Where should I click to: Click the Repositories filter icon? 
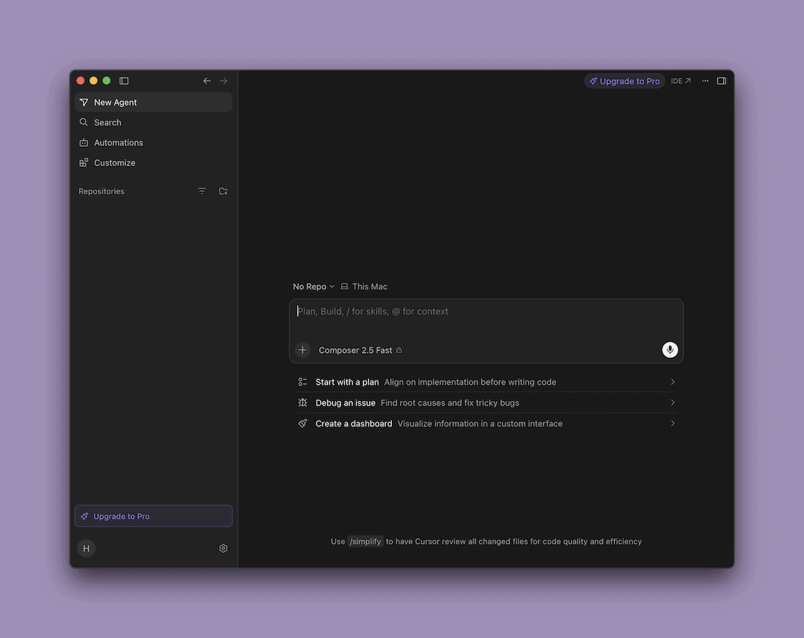pos(202,191)
